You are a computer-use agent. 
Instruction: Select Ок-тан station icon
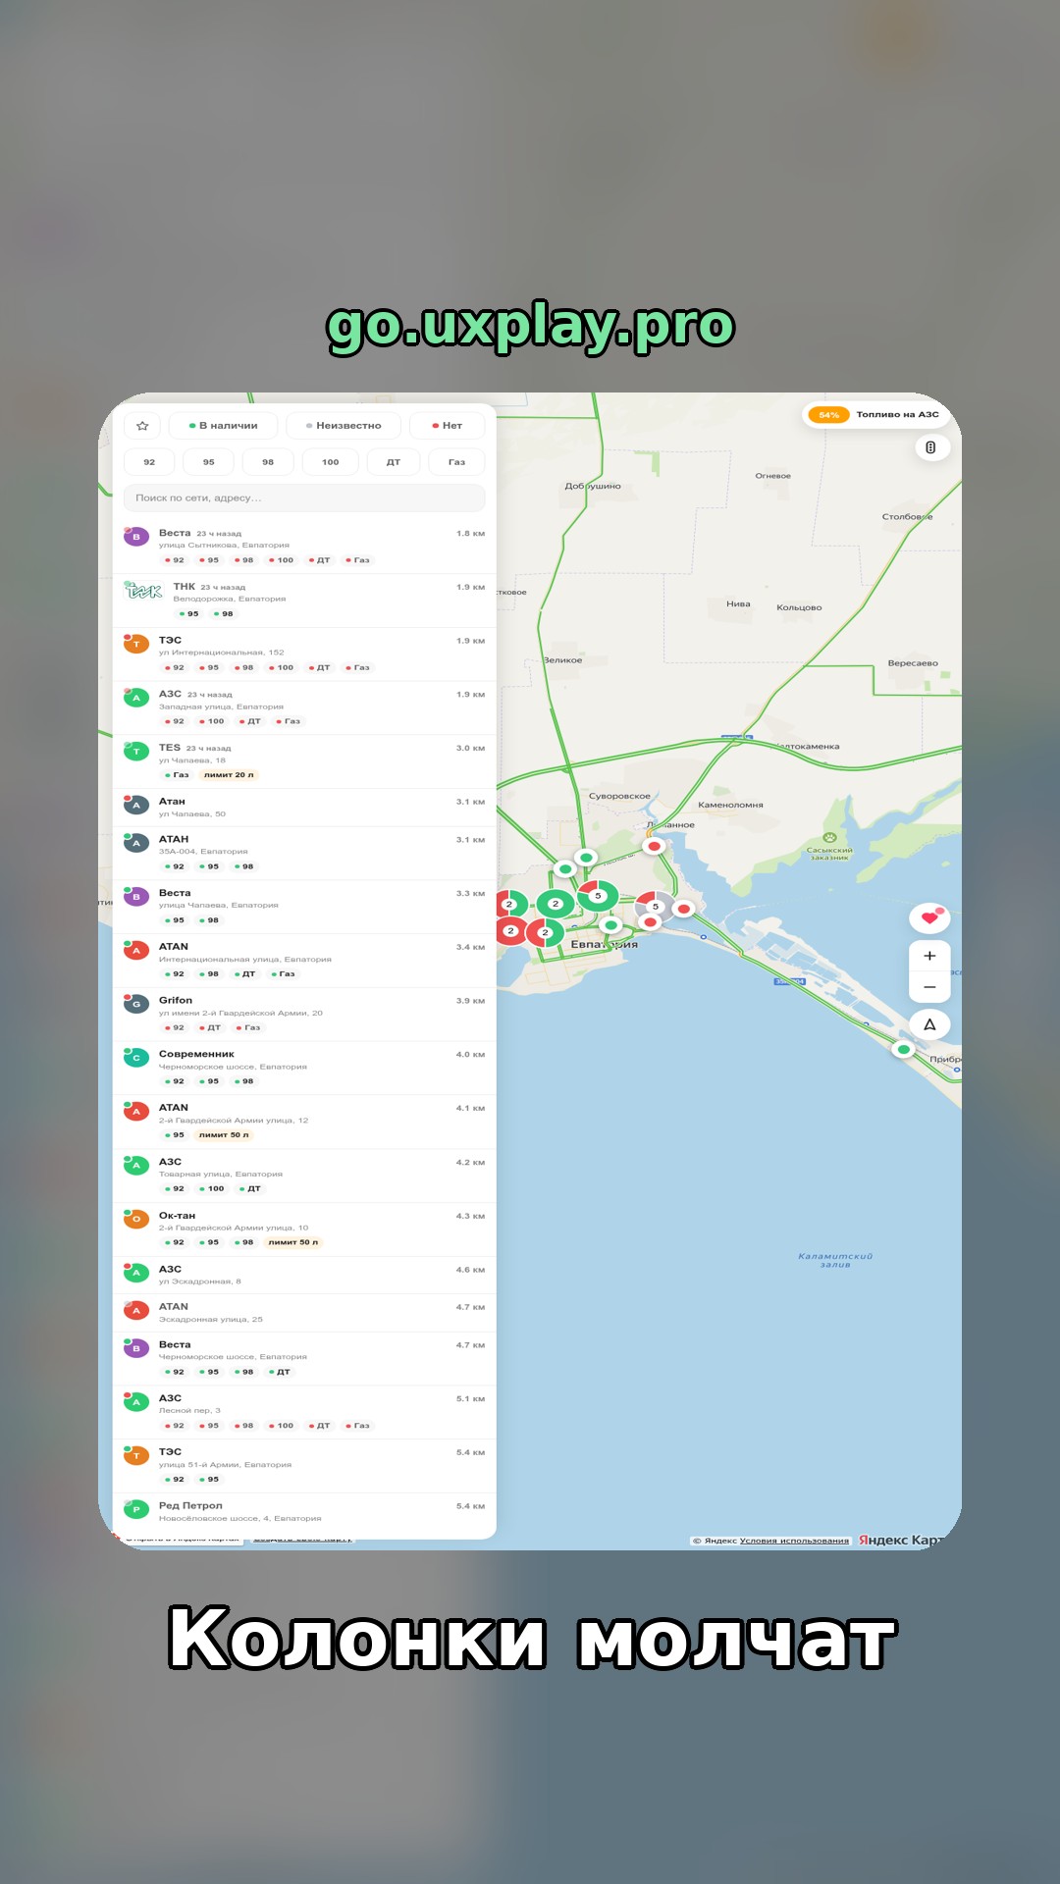(135, 1219)
